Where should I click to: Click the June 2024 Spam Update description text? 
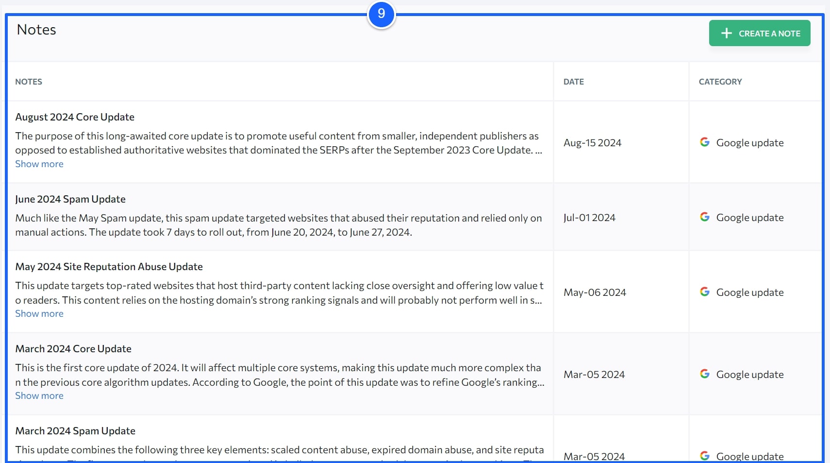tap(279, 225)
